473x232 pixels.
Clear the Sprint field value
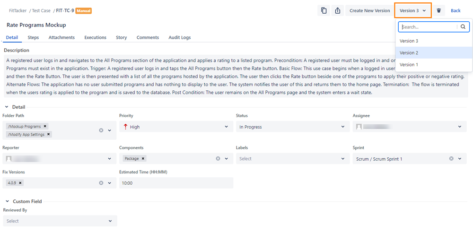[451, 158]
